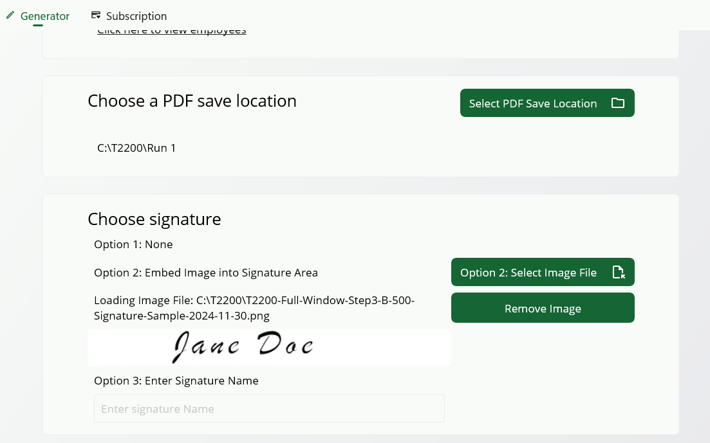Open the link Click here to view employees
Image resolution: width=710 pixels, height=443 pixels.
pos(171,30)
